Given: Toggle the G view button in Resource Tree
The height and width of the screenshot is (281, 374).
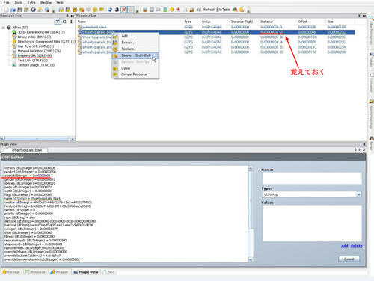Looking at the screenshot, I should [64, 22].
